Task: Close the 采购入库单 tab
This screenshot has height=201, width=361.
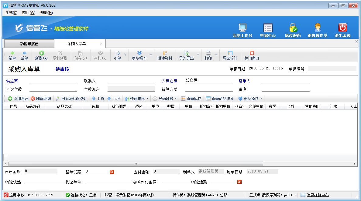Action: (x=101, y=44)
